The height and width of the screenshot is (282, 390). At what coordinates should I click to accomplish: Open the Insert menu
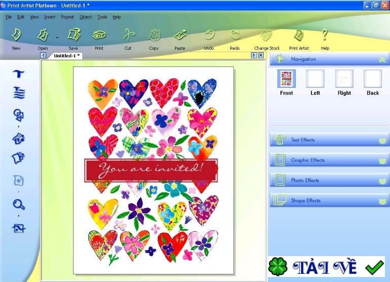(50, 17)
